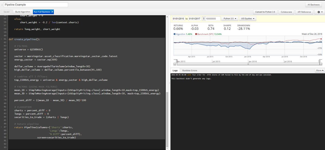Click Build Algorithm

coord(23,12)
